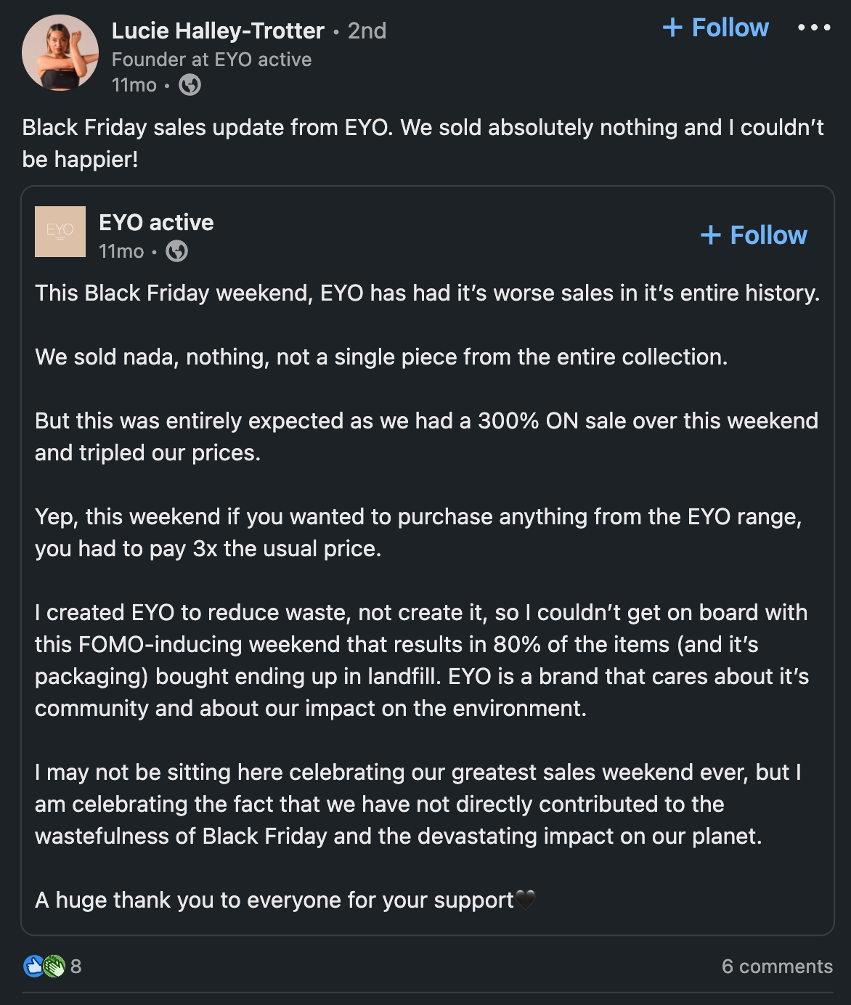Open Lucie Halley-Trotter's profile name
The height and width of the screenshot is (1005, 851).
(x=217, y=30)
